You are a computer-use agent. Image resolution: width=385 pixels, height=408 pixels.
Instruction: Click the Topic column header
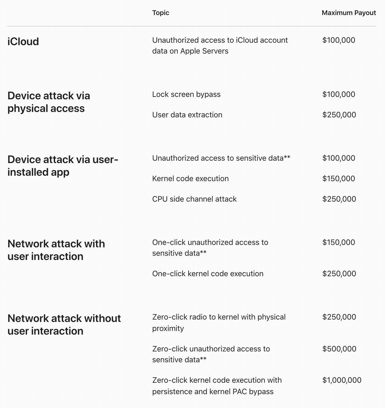tap(161, 13)
